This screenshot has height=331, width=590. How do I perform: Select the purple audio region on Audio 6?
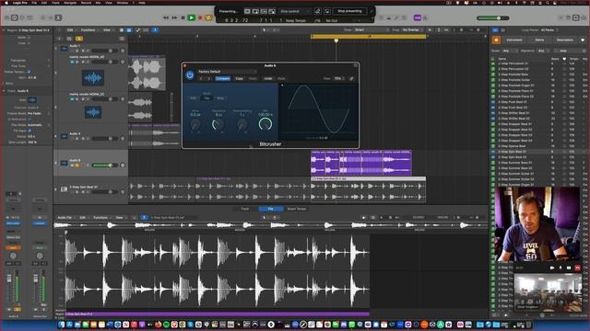(x=360, y=163)
